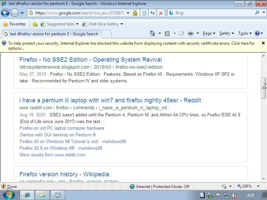Image resolution: width=267 pixels, height=200 pixels.
Task: Expand the feeds dropdown arrow
Action: click(x=175, y=33)
